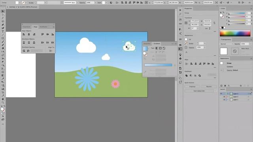Switch to the Transform tab in floating panel
Image resolution: width=253 pixels, height=142 pixels.
pos(26,27)
